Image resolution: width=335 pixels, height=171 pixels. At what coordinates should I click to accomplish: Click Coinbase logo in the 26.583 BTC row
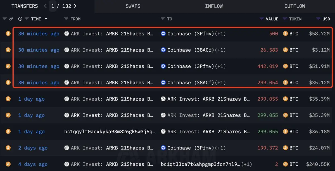pyautogui.click(x=163, y=50)
